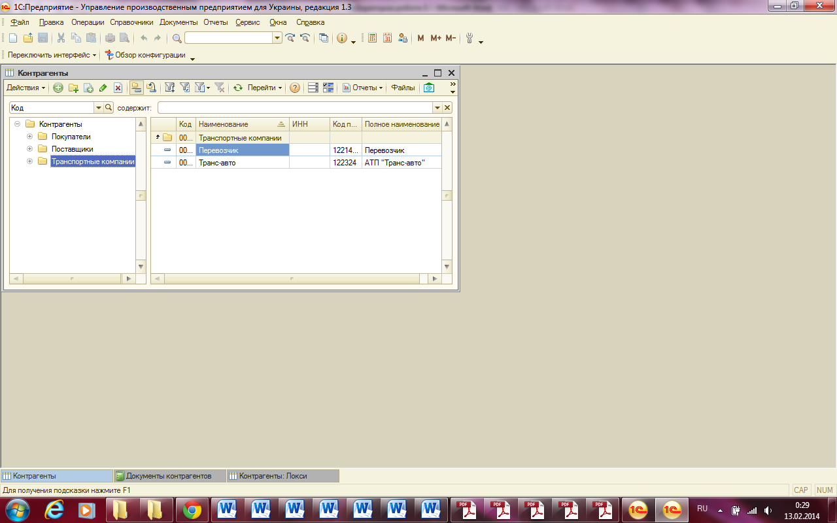Click the tools wrench icon
This screenshot has width=837, height=523.
(x=470, y=39)
